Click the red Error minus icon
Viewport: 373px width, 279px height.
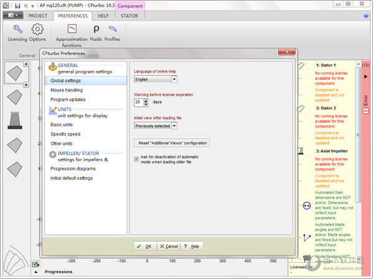tap(366, 111)
